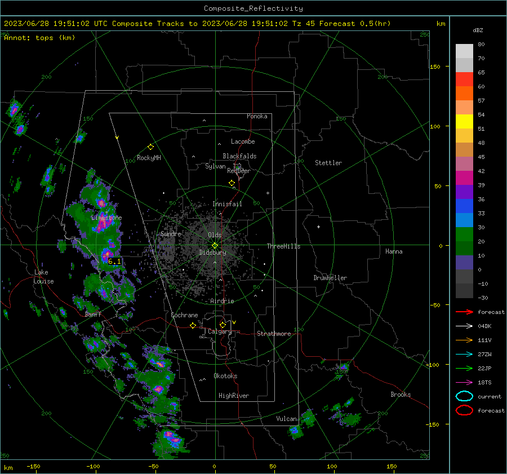Click the Cochrane city label
Viewport: 507px width, 474px height.
click(x=184, y=315)
